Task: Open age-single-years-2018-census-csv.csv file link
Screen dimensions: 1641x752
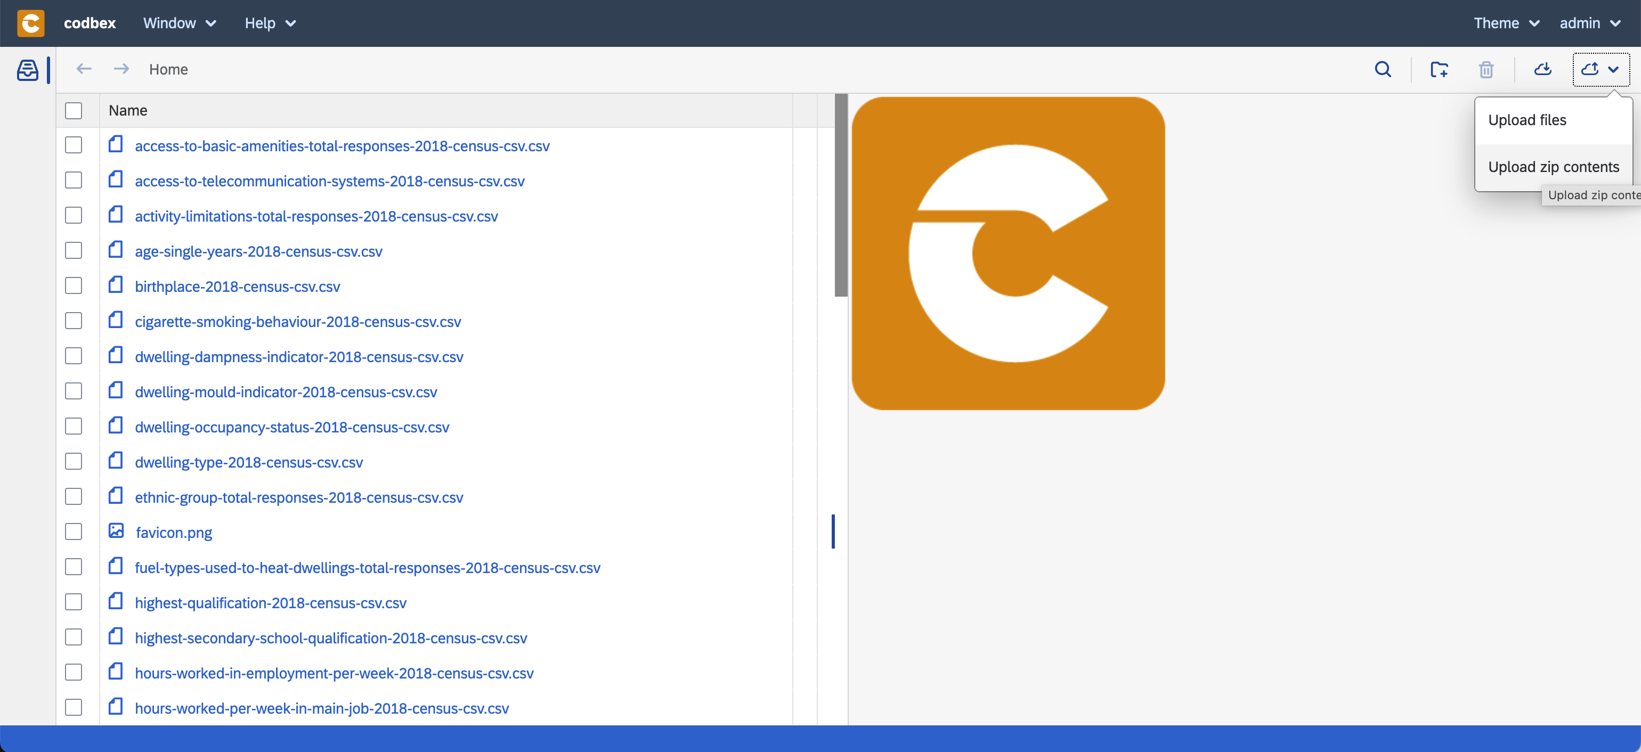Action: point(258,251)
